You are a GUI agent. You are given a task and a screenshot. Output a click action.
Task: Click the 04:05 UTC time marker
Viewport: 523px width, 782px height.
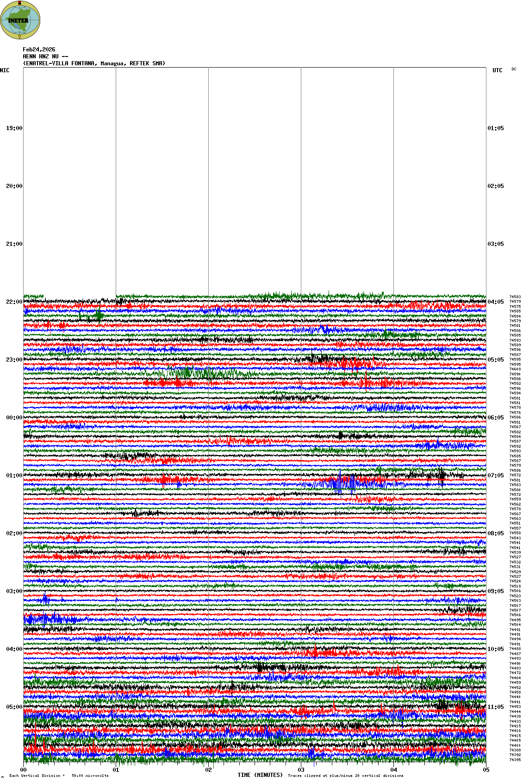[x=496, y=302]
